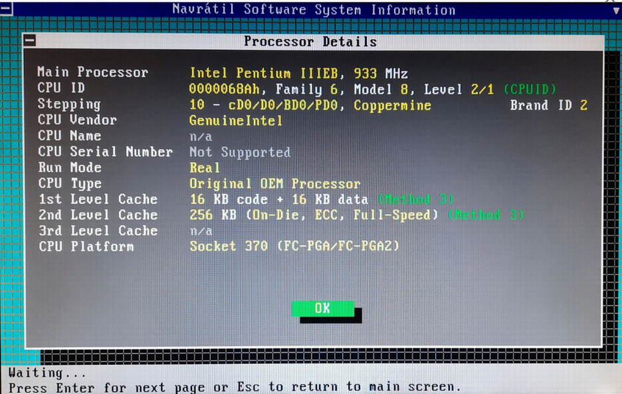The width and height of the screenshot is (622, 394).
Task: Click the '1st Level Cache' label
Action: 98,199
